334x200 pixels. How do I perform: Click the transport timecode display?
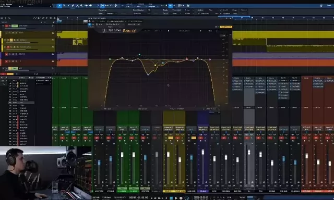(138, 198)
